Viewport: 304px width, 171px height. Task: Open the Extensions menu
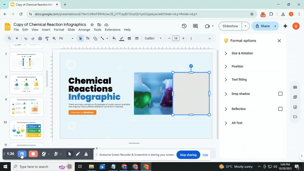[x=112, y=30]
